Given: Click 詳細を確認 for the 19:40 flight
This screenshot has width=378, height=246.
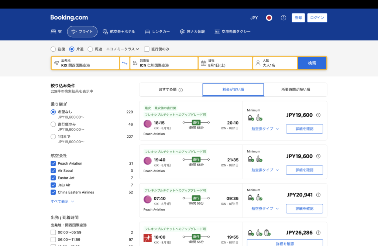Looking at the screenshot, I should (304, 170).
